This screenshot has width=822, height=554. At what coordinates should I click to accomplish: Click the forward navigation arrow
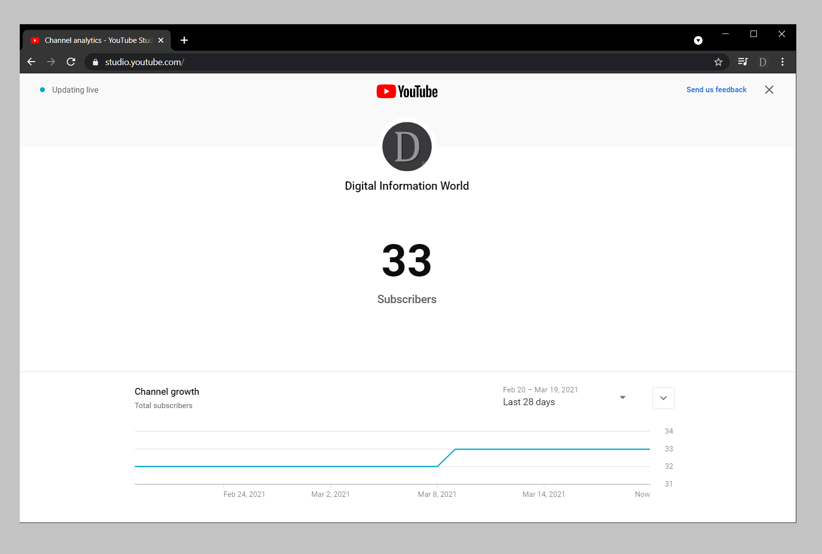coord(51,62)
